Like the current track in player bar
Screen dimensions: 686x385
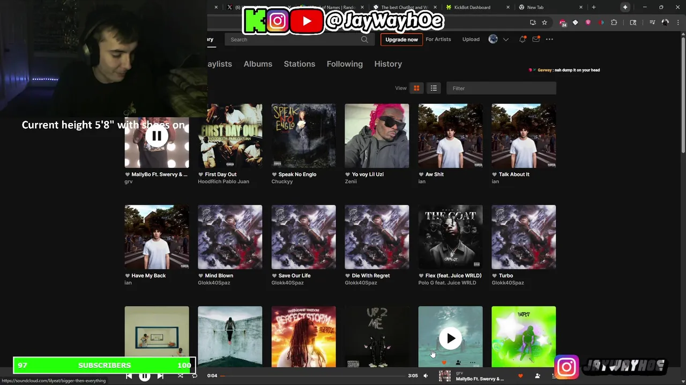point(520,376)
